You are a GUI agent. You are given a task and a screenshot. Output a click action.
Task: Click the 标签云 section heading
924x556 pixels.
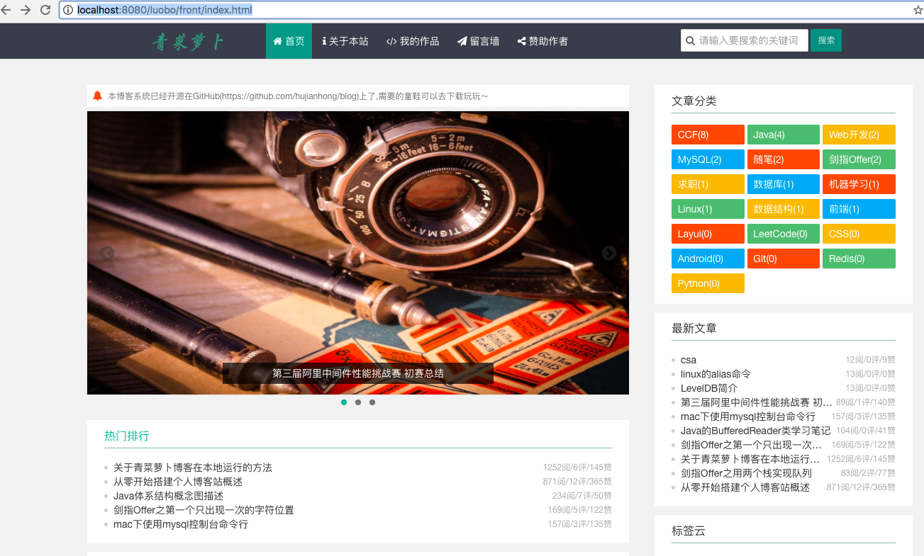point(689,531)
